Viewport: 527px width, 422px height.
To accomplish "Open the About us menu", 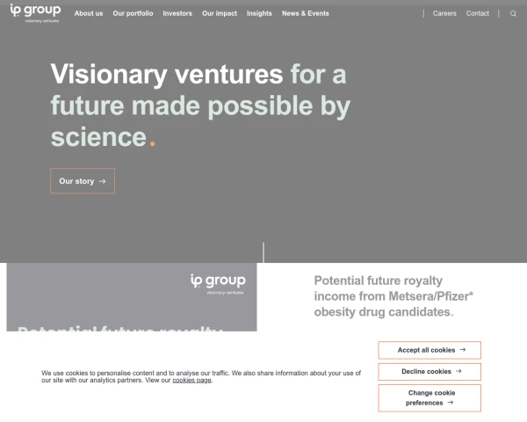I will point(89,14).
